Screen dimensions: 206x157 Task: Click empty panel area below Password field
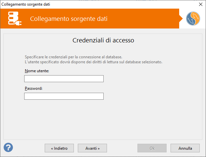103,119
